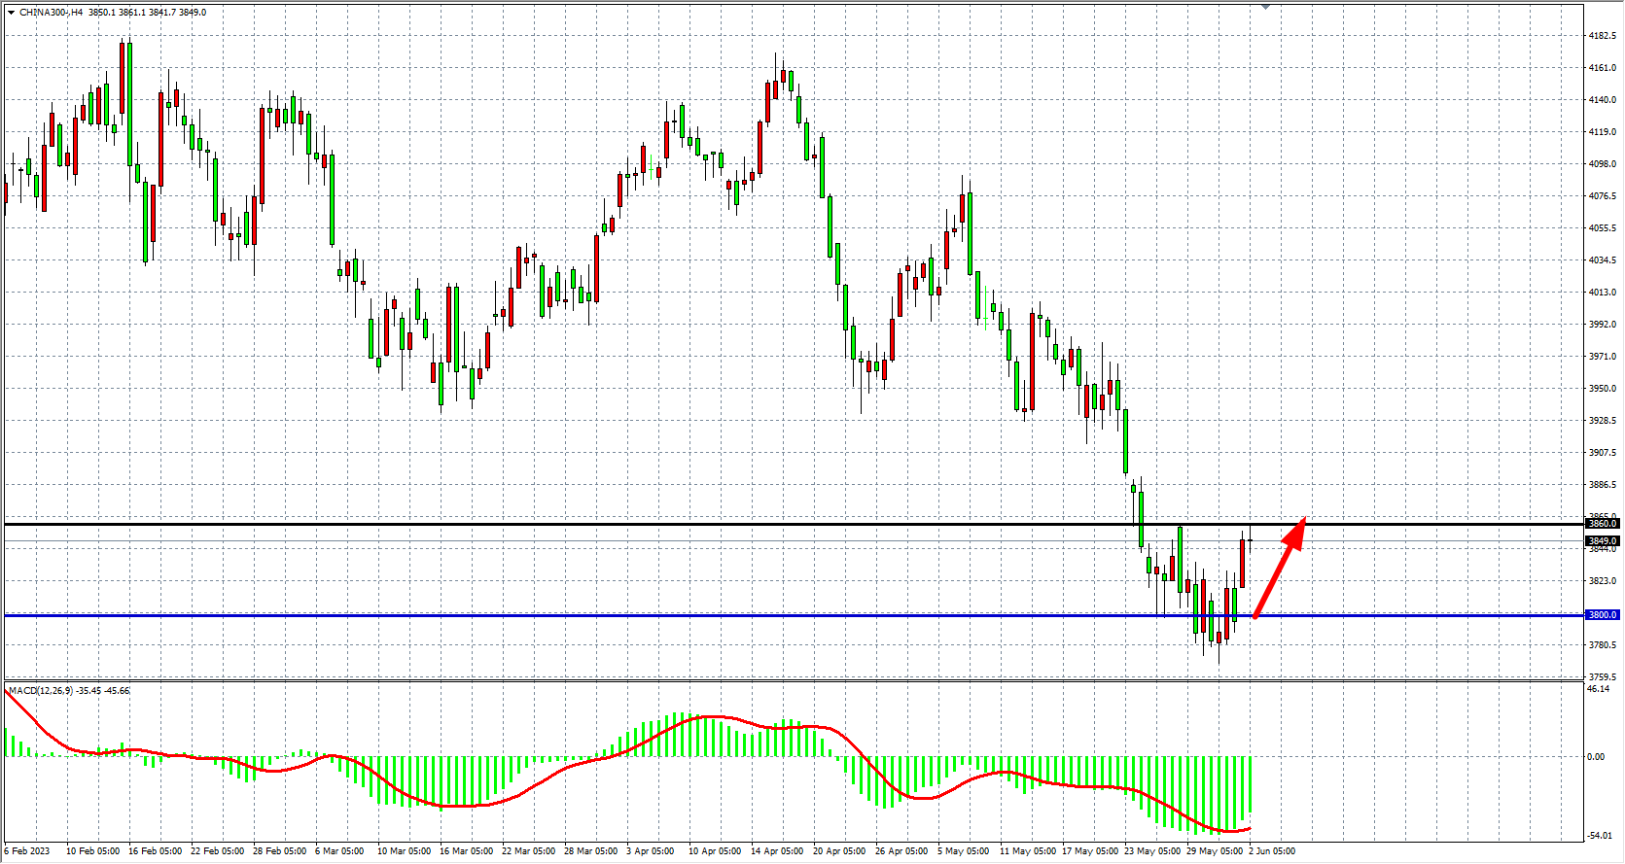Click the MACD(12,26,9) indicator label
Viewport: 1625px width, 864px height.
40,691
